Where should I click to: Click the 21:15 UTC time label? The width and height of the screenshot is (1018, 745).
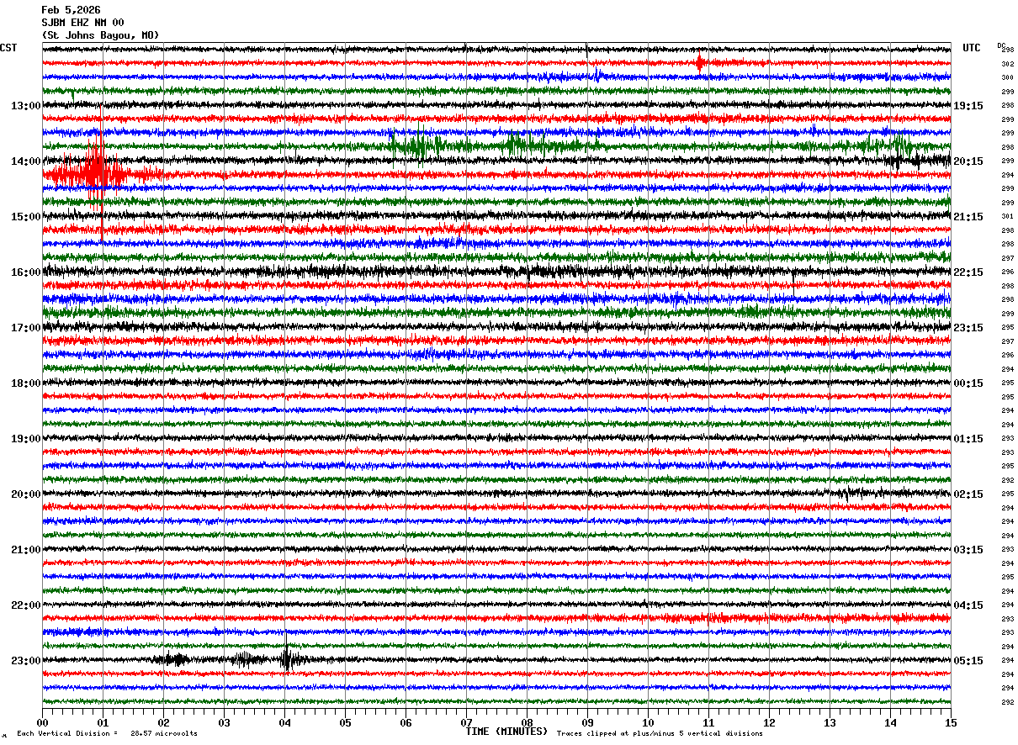point(968,217)
